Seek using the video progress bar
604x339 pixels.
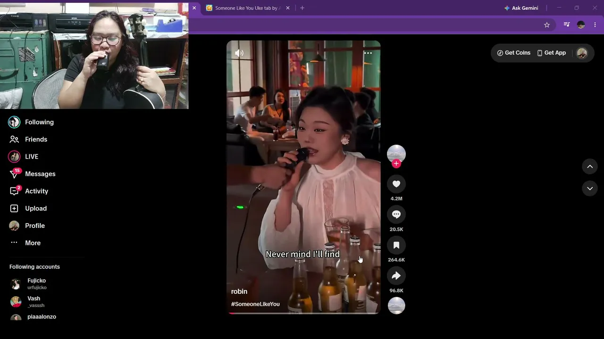(303, 313)
